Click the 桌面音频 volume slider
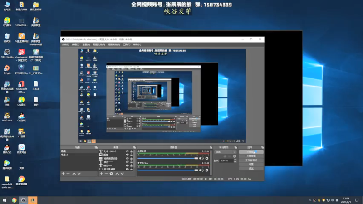363x204 pixels. [168, 158]
